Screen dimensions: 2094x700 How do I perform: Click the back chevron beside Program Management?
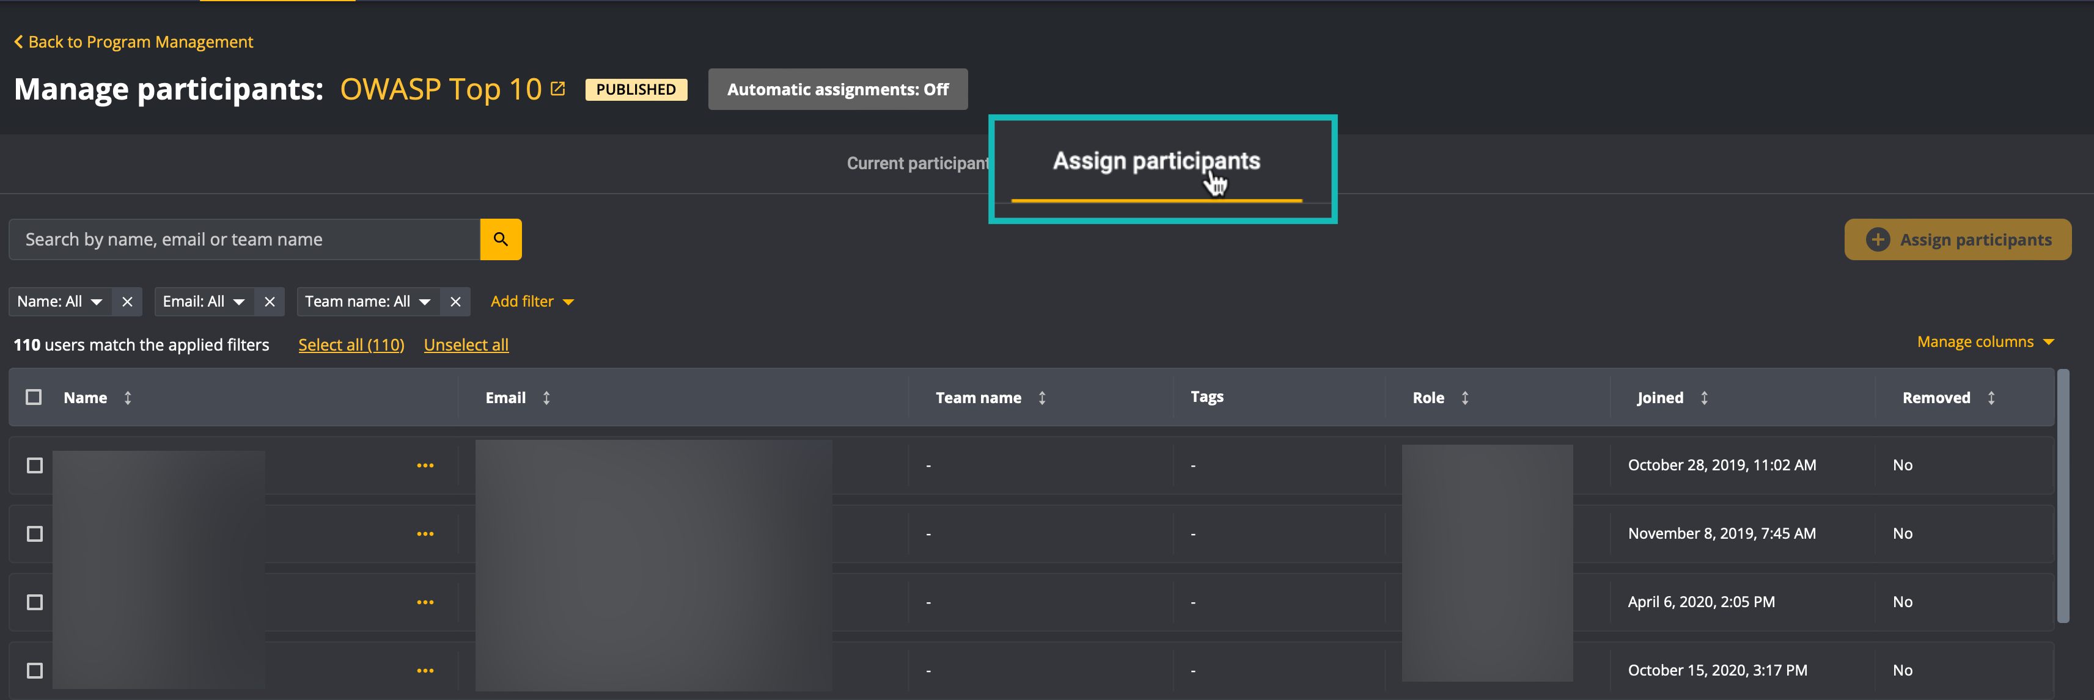(18, 42)
